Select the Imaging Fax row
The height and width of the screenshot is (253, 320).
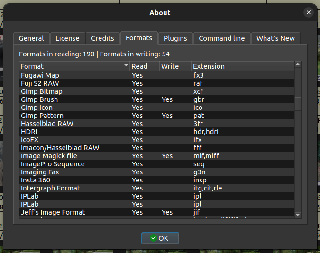(157, 172)
